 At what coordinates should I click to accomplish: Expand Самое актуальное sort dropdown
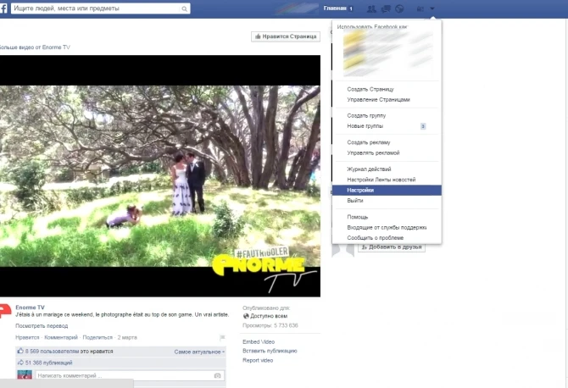199,352
